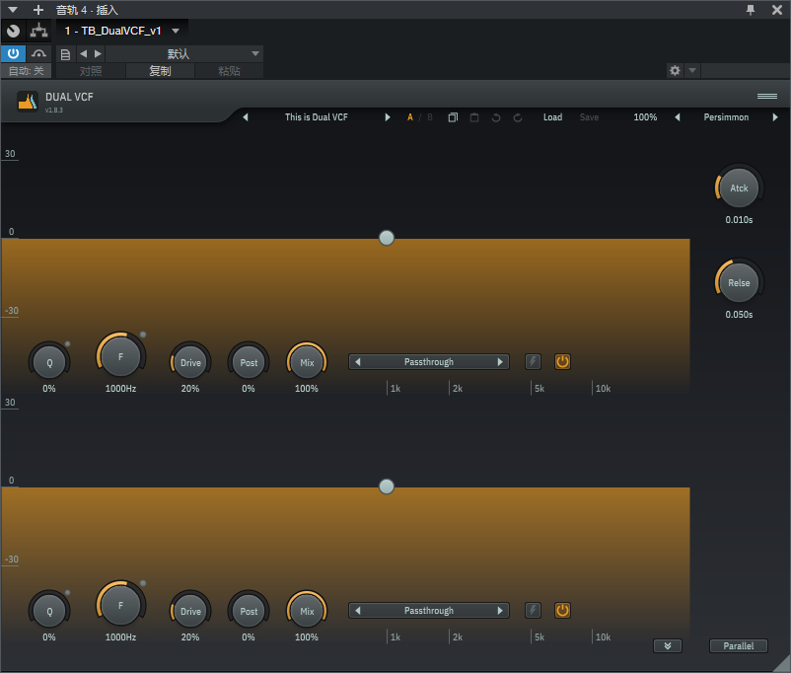Open the Persimmon theme selector
Viewport: 791px width, 673px height.
point(726,117)
